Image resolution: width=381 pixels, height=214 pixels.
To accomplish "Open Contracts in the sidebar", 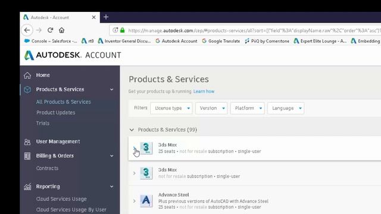I will [x=48, y=168].
